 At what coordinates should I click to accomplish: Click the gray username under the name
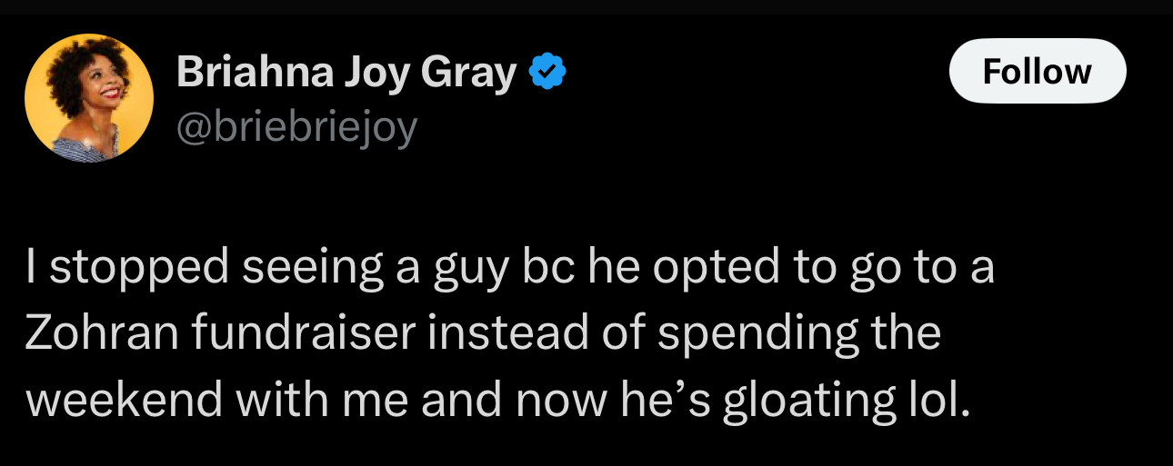point(296,128)
